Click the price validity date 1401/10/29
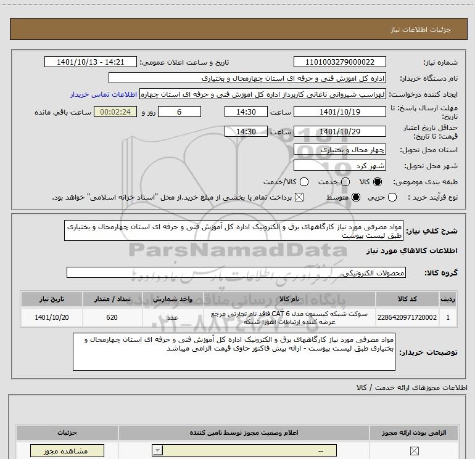Screen dimensions: 475x459 (x=339, y=131)
